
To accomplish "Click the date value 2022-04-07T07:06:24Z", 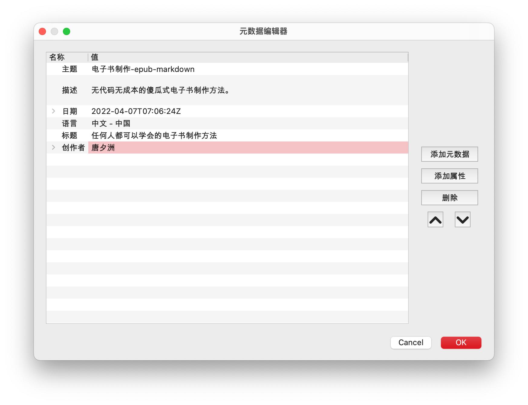I will tap(136, 111).
